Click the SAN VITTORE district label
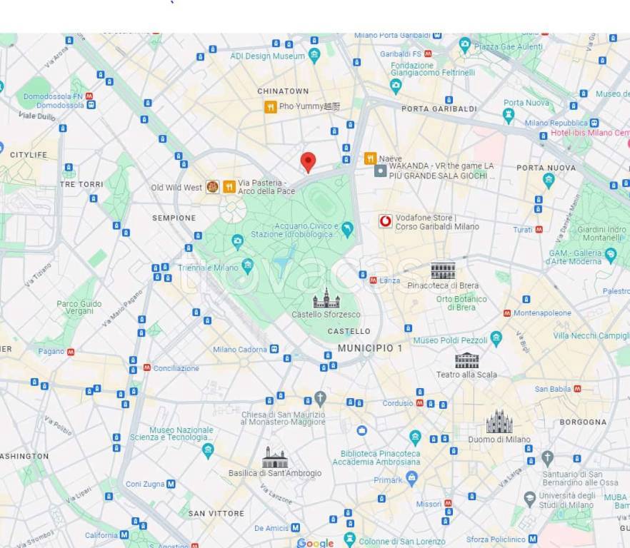The image size is (630, 548). pos(216,514)
